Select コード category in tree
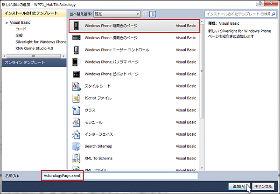The image size is (280, 194). [x=21, y=29]
